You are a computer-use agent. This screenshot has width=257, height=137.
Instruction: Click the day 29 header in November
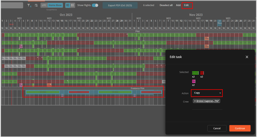tap(253, 21)
